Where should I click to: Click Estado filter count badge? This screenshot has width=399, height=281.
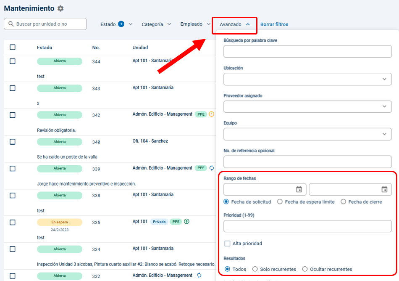(121, 24)
